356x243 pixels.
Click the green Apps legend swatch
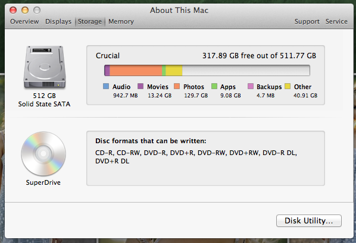tap(214, 86)
